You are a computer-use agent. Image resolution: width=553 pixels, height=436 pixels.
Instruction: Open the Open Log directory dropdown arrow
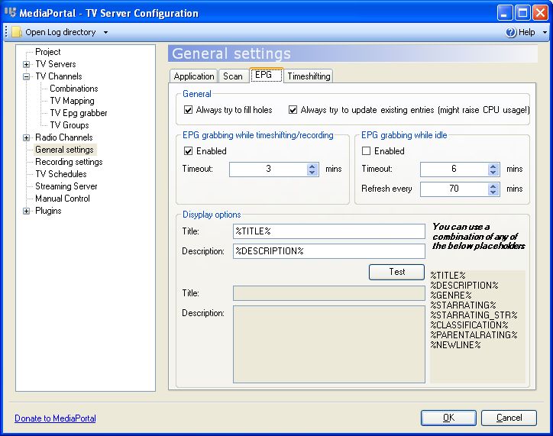click(105, 32)
